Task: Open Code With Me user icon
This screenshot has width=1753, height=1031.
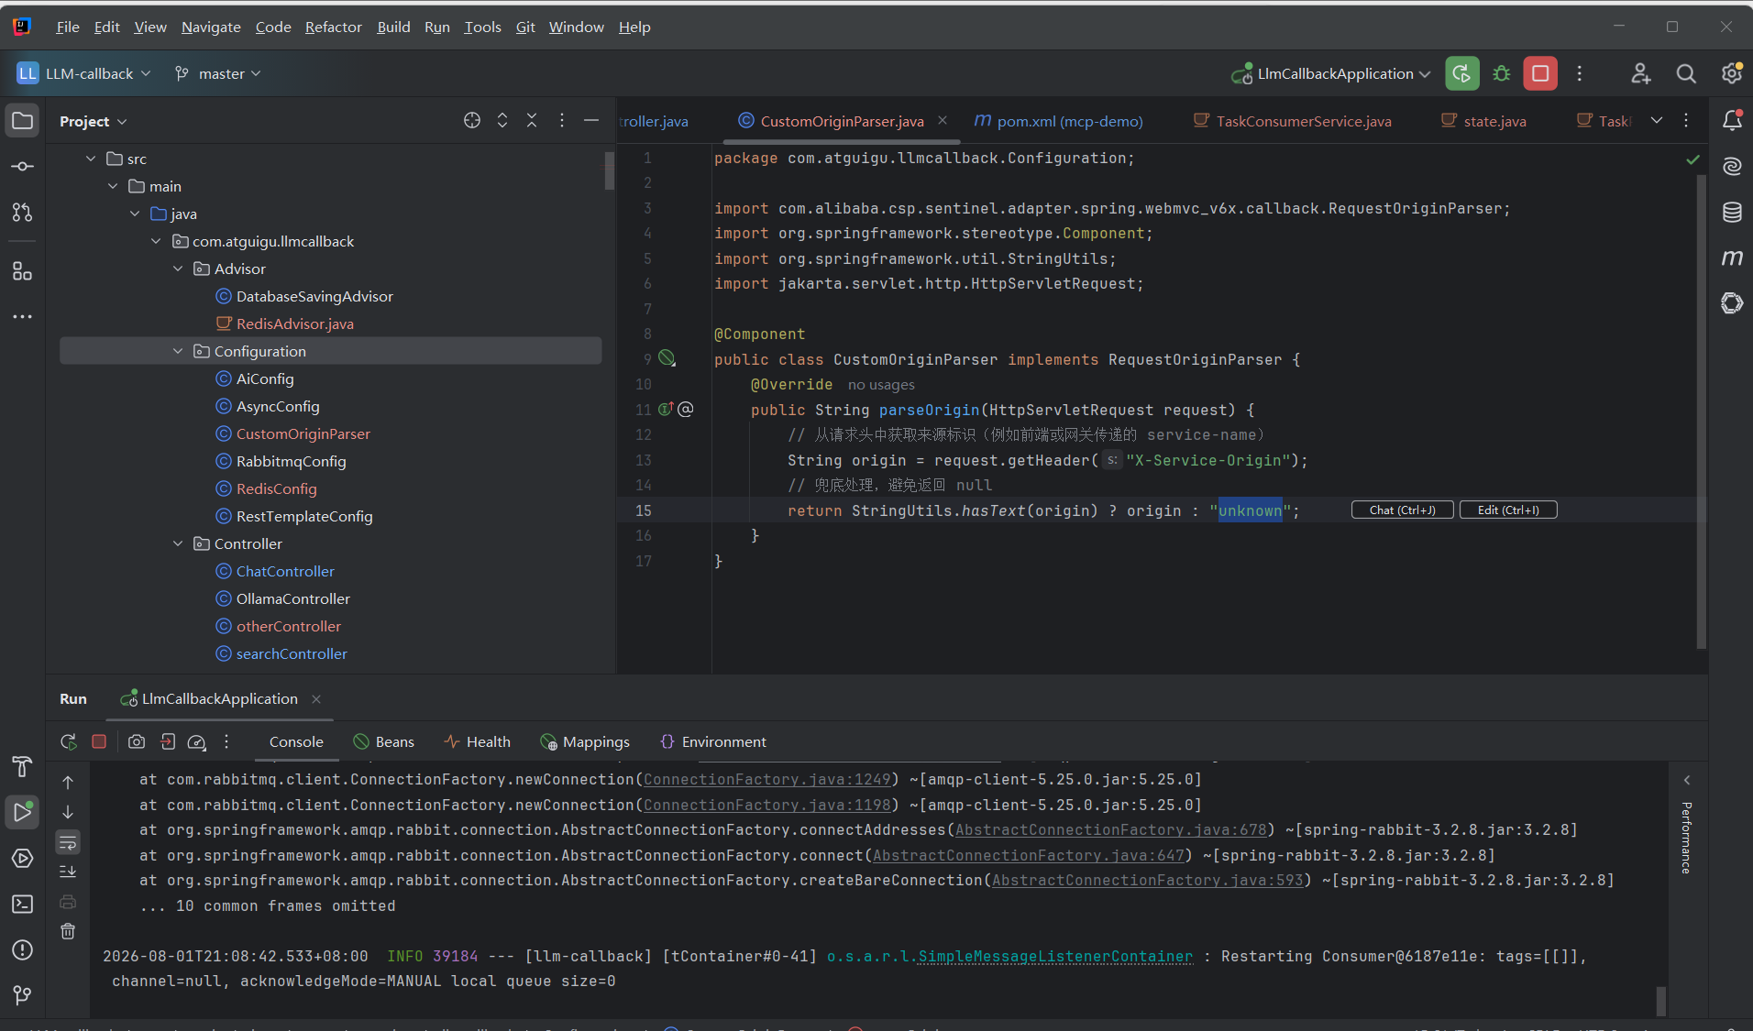Action: click(x=1641, y=73)
